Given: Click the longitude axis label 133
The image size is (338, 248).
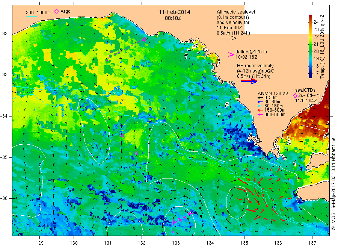Looking at the screenshot, I should (x=176, y=243).
